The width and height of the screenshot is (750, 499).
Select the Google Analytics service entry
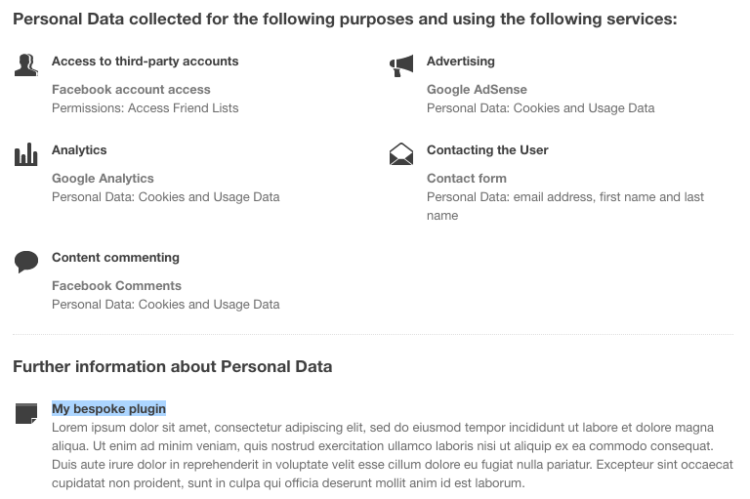pyautogui.click(x=103, y=179)
